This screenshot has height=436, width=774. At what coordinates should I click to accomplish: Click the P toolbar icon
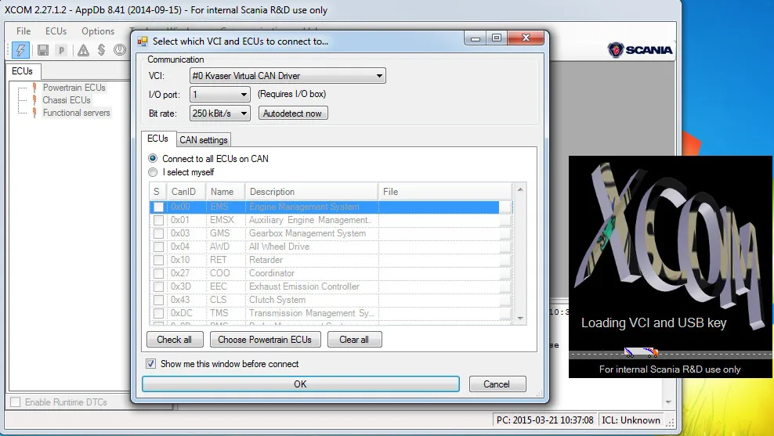[x=61, y=50]
